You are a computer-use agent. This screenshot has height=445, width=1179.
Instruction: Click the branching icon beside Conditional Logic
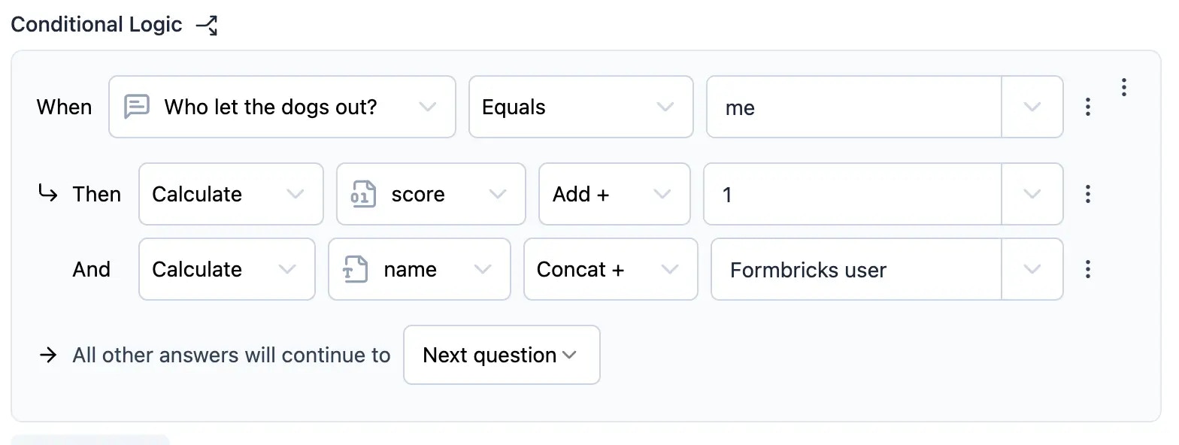click(207, 24)
